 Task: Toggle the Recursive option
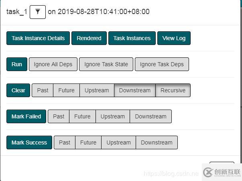click(173, 90)
